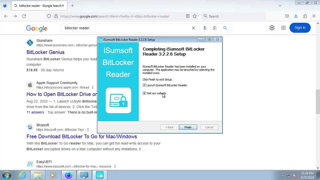The width and height of the screenshot is (320, 180).
Task: Click the Firefox Search box
Action: tap(234, 16)
